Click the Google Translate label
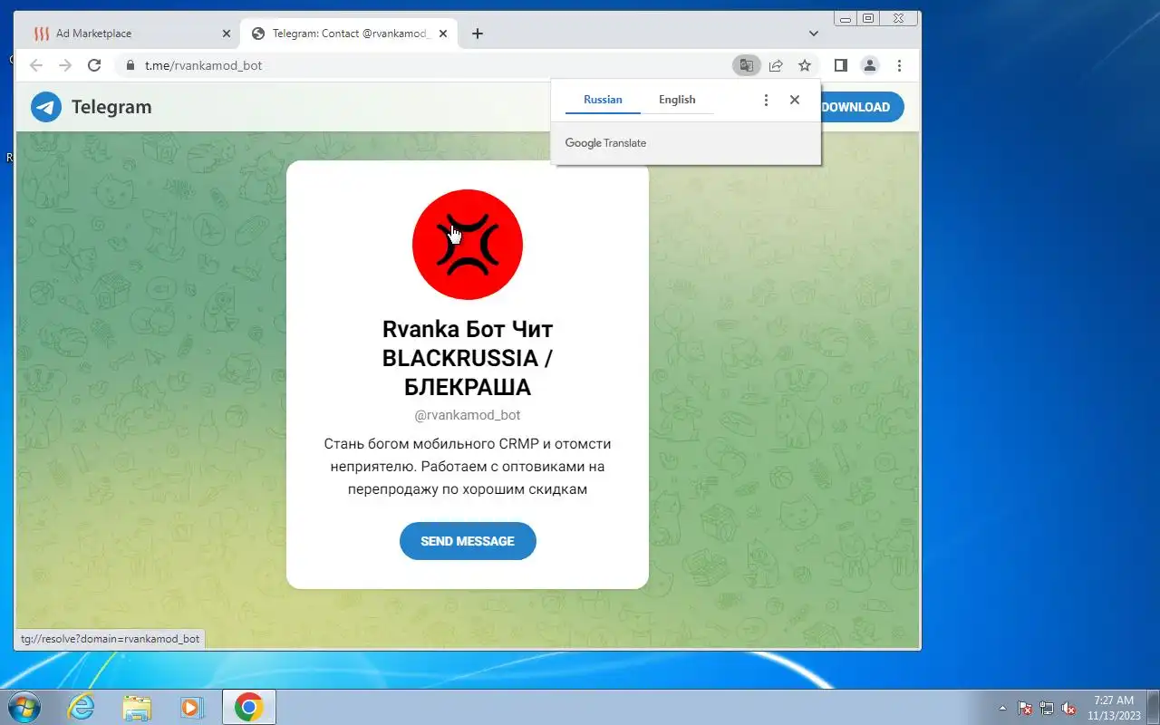Screen dimensions: 1160x725 click(605, 143)
